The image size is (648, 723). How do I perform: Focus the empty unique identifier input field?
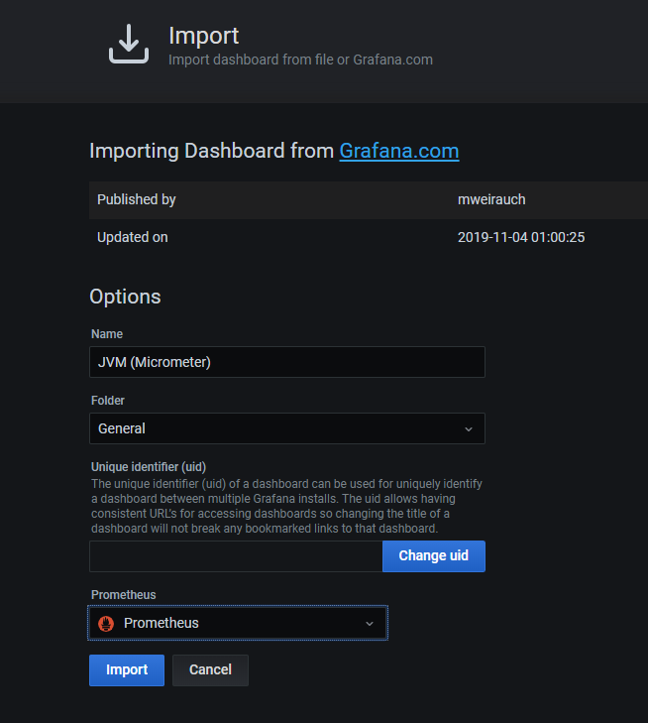coord(236,555)
